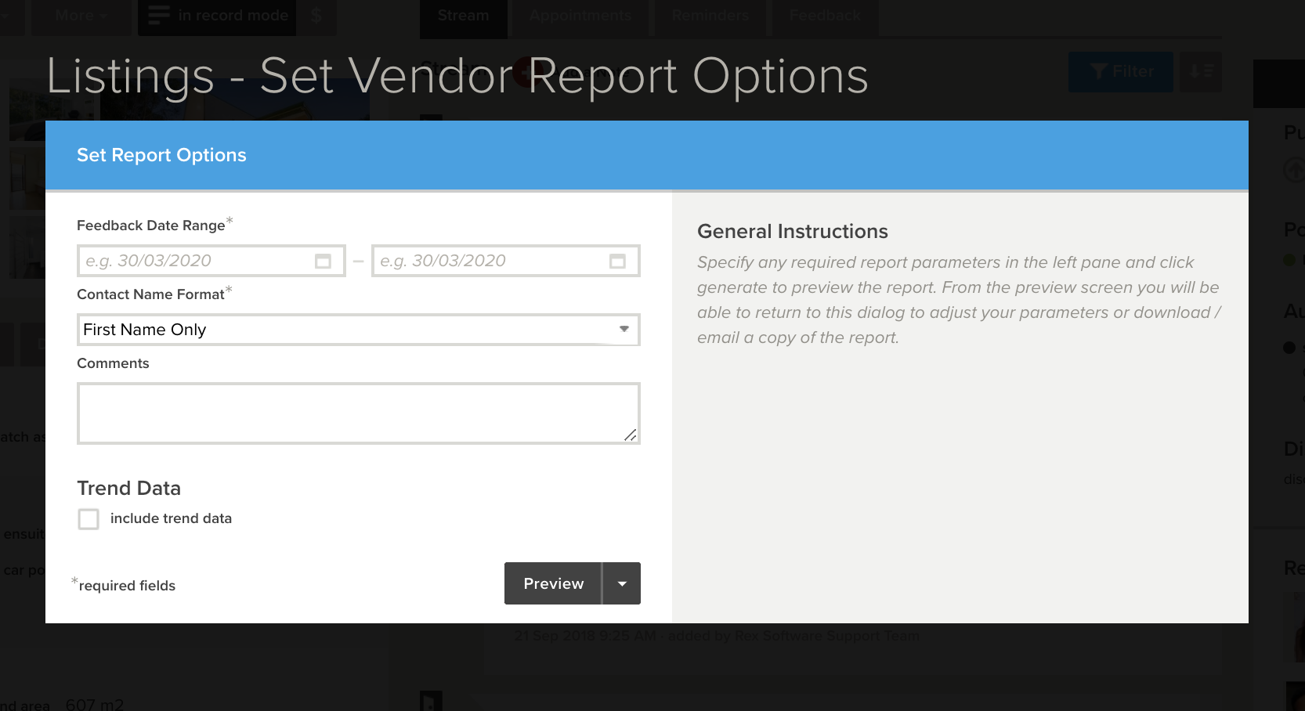Click the sort icon beside the Filter button
Viewport: 1305px width, 711px height.
click(x=1200, y=71)
